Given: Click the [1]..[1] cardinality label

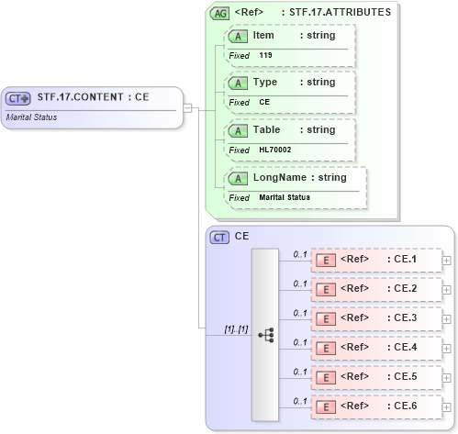Looking at the screenshot, I should click(236, 329).
